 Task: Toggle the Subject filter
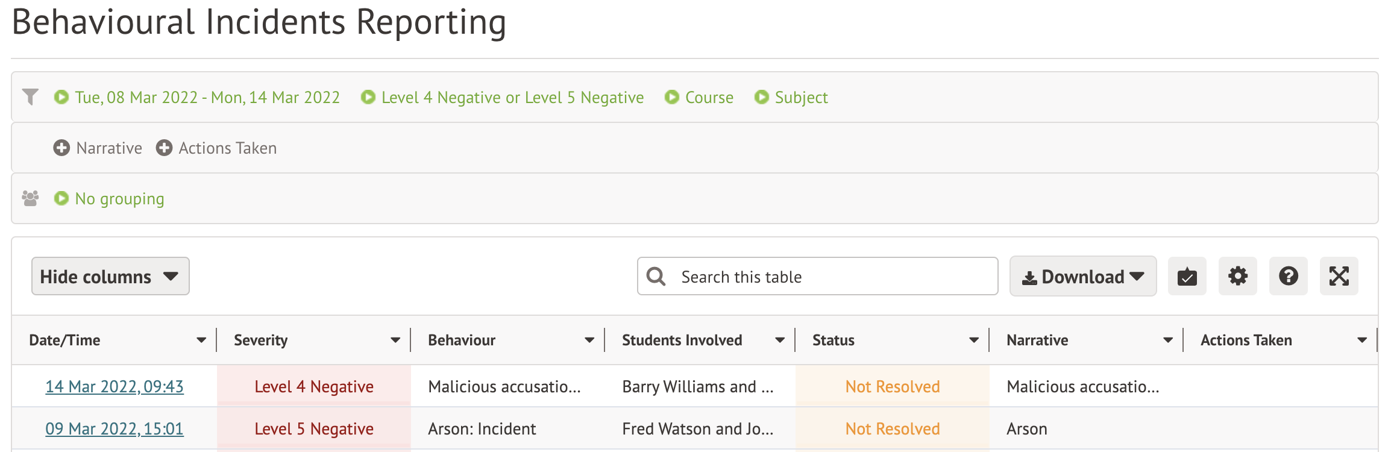[x=791, y=98]
